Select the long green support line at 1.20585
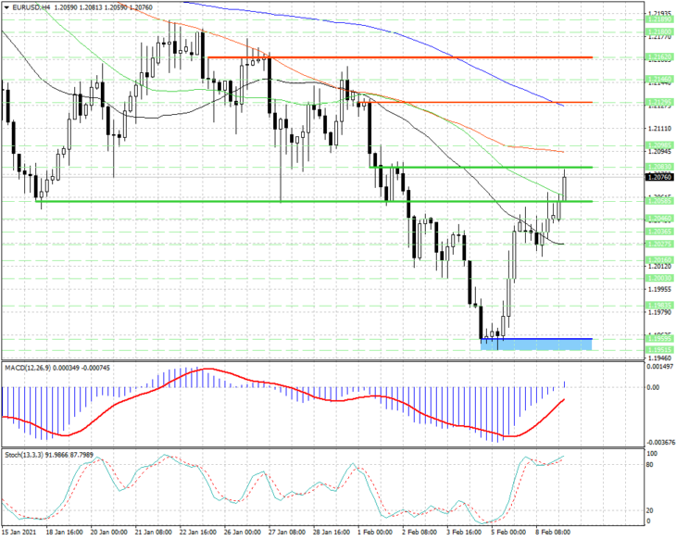Viewport: 676px width, 540px height. tap(314, 201)
